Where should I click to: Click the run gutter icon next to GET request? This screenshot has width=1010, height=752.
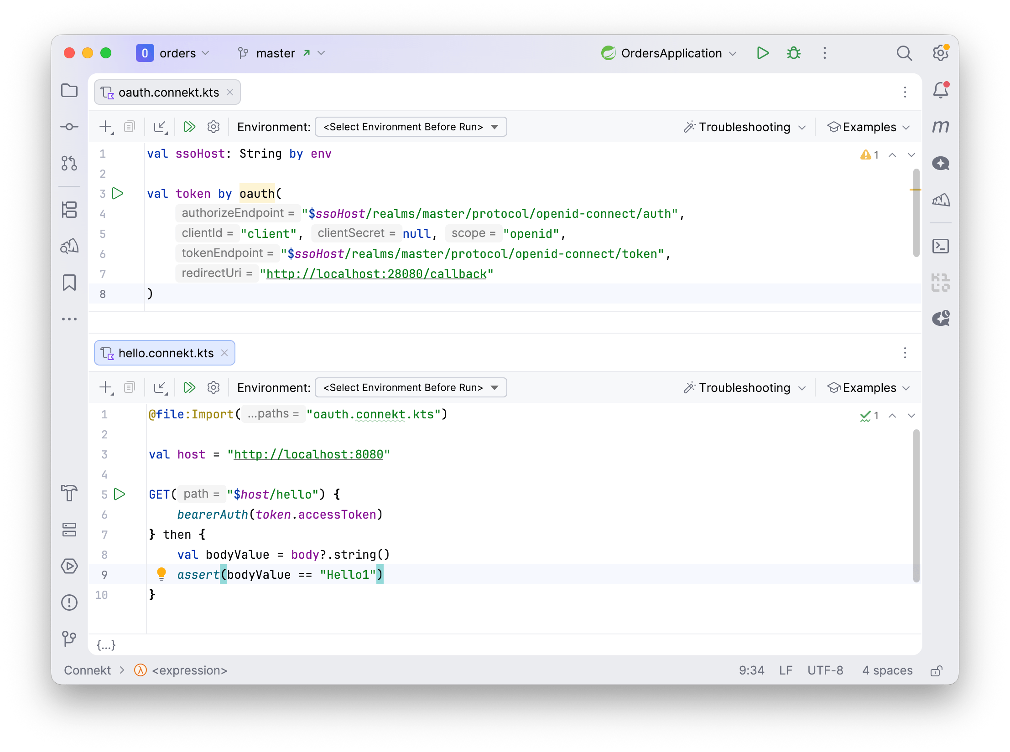(x=120, y=494)
